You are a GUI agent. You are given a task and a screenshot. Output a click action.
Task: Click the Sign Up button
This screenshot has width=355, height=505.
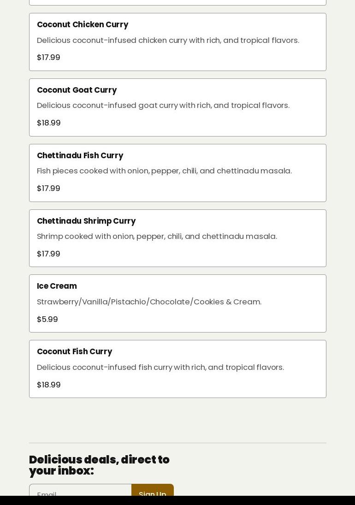(153, 492)
